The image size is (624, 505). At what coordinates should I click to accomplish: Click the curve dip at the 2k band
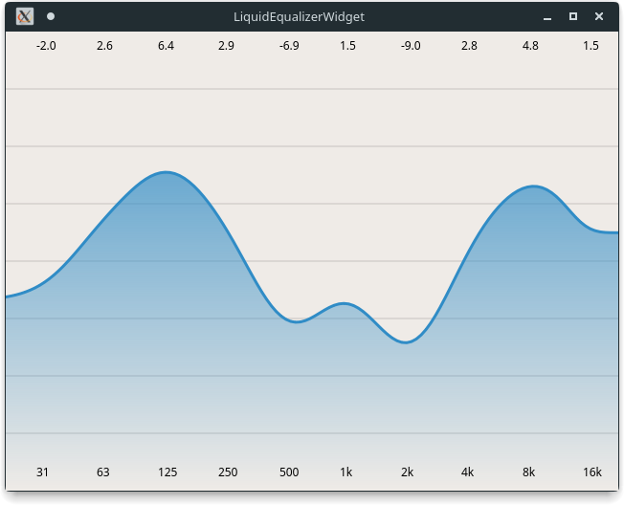(406, 342)
